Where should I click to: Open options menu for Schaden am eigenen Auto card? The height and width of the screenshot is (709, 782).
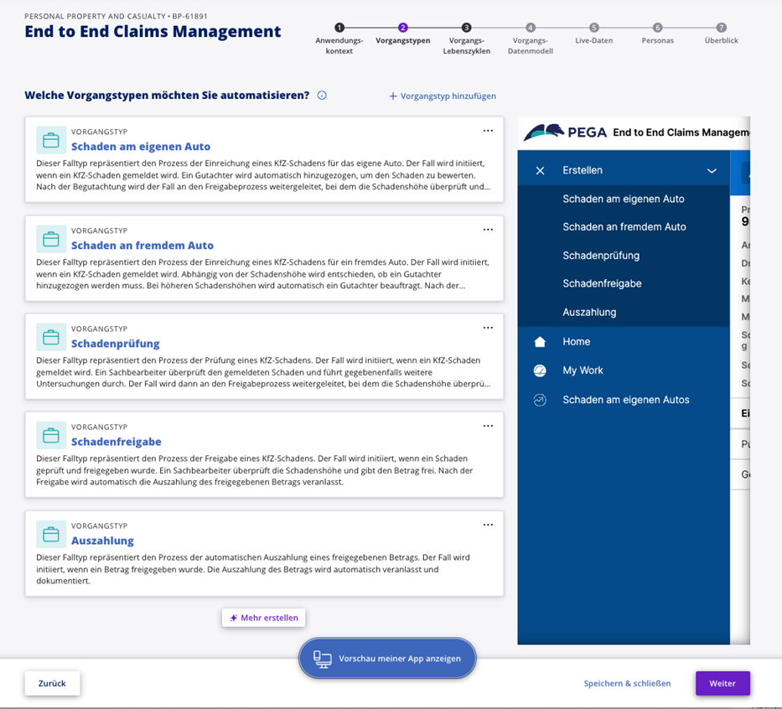(x=488, y=131)
